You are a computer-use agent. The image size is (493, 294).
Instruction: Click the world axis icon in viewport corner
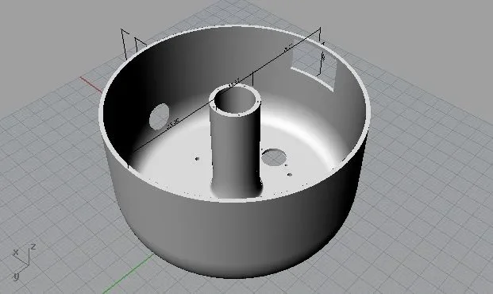[x=24, y=261]
